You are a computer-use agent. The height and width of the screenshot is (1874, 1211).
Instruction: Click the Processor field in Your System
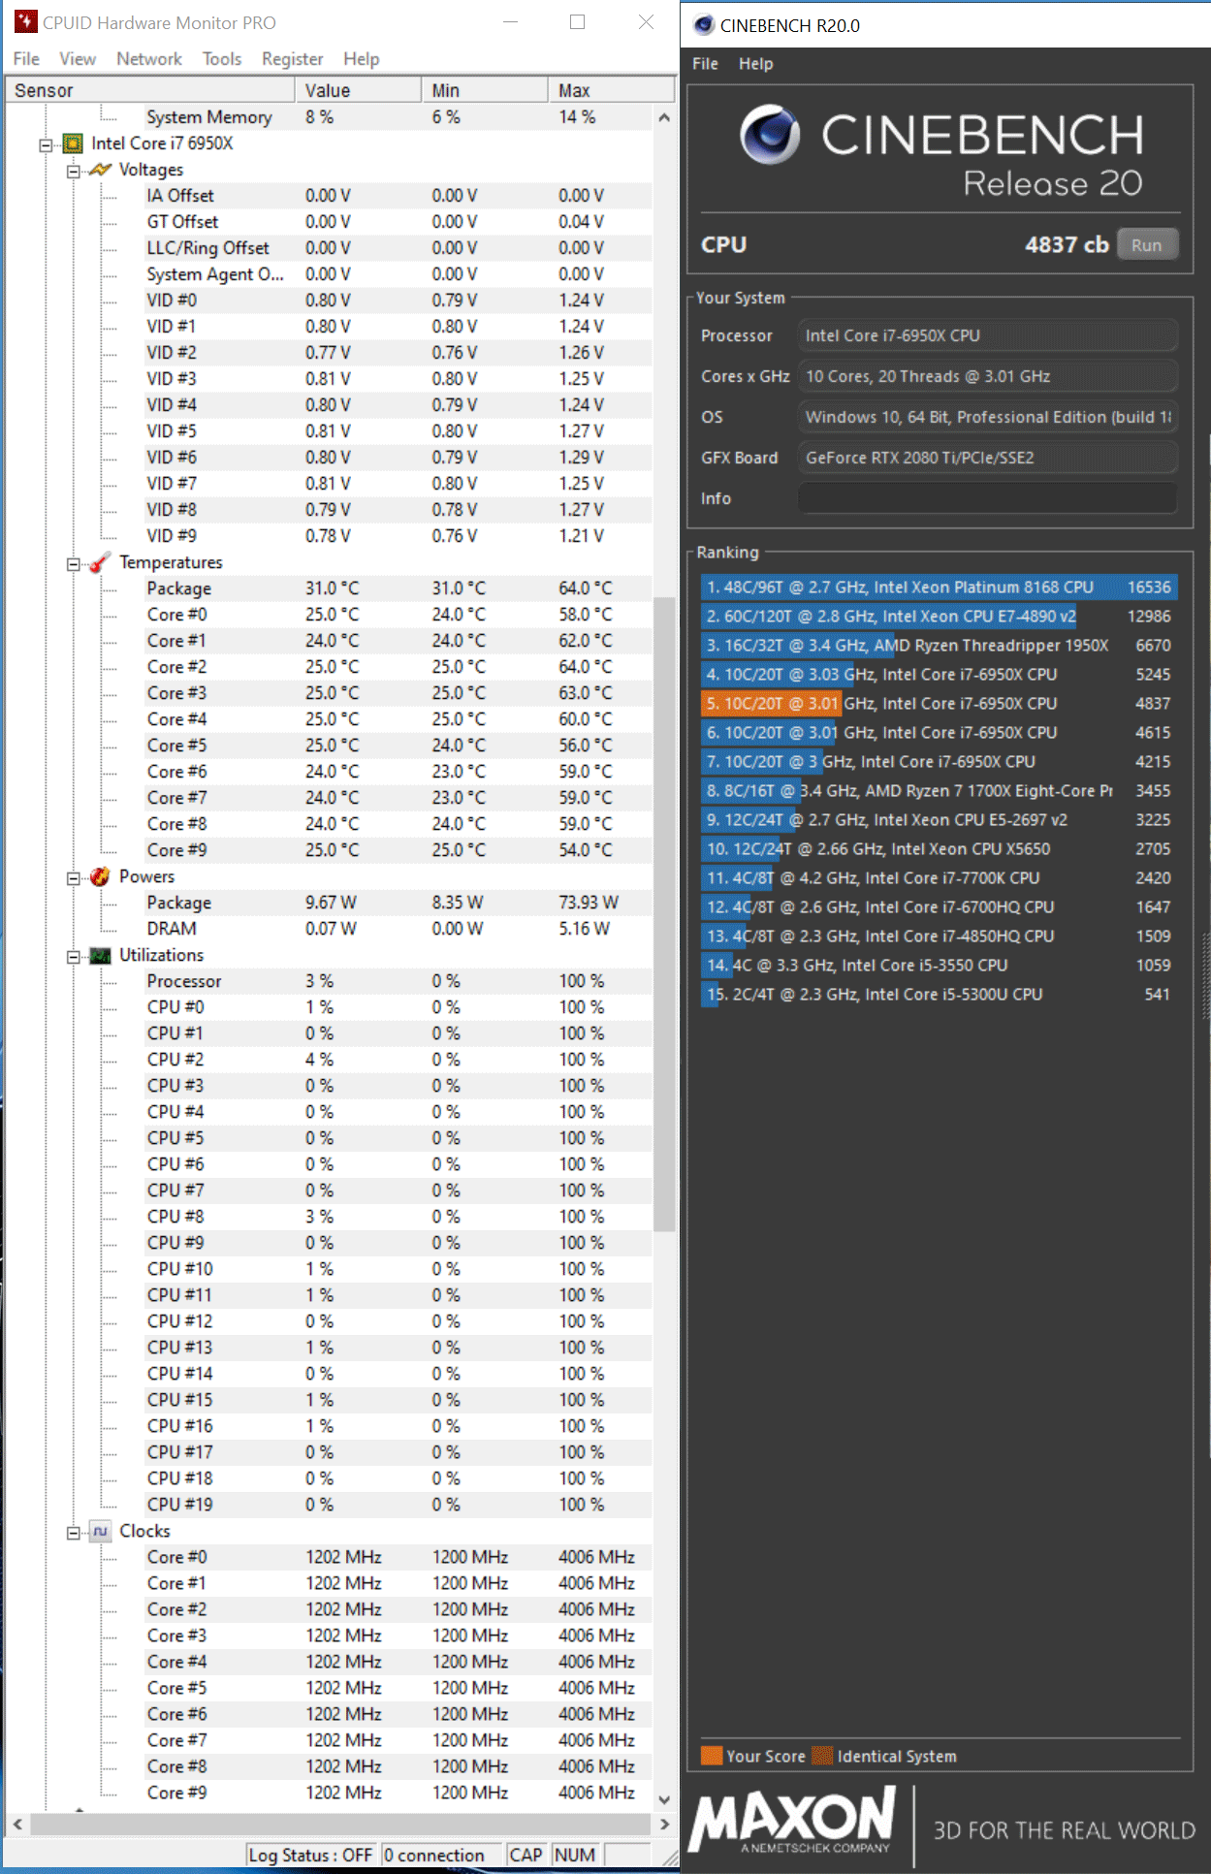pyautogui.click(x=987, y=335)
